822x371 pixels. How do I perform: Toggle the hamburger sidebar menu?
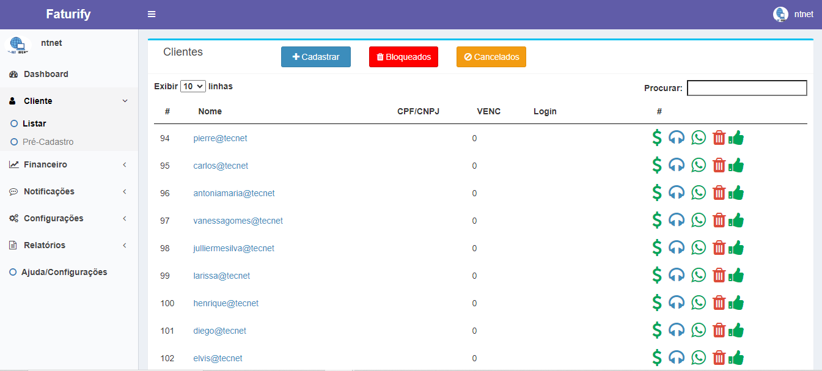click(x=152, y=14)
